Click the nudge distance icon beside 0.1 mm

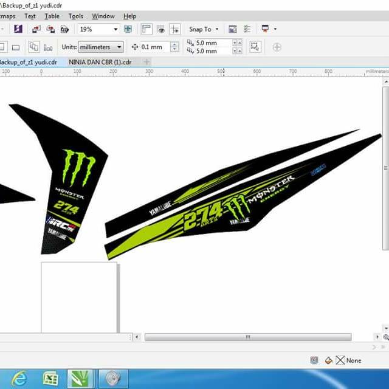pyautogui.click(x=135, y=47)
